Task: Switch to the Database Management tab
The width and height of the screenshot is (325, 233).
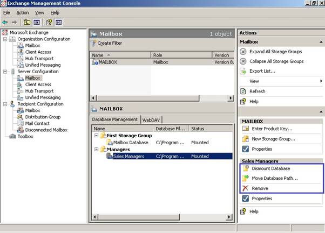Action: click(x=115, y=119)
